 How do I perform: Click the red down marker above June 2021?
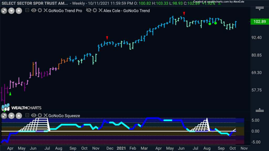click(x=184, y=14)
